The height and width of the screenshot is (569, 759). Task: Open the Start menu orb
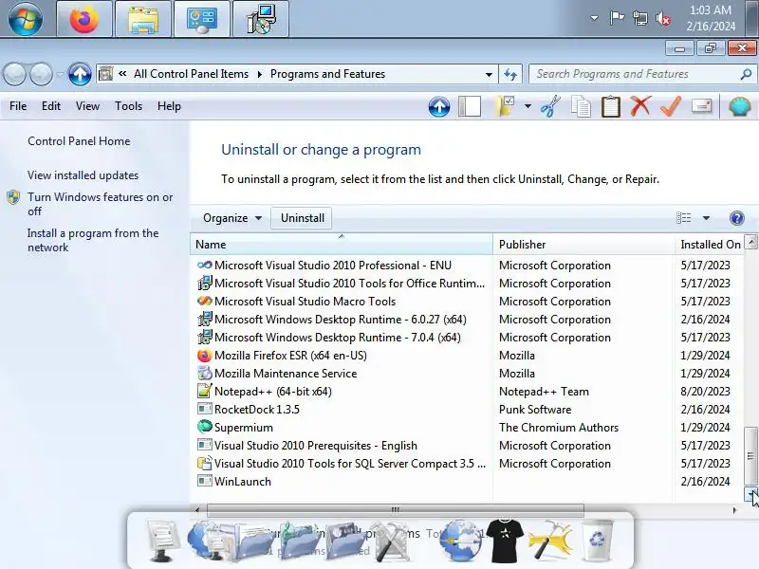[26, 19]
